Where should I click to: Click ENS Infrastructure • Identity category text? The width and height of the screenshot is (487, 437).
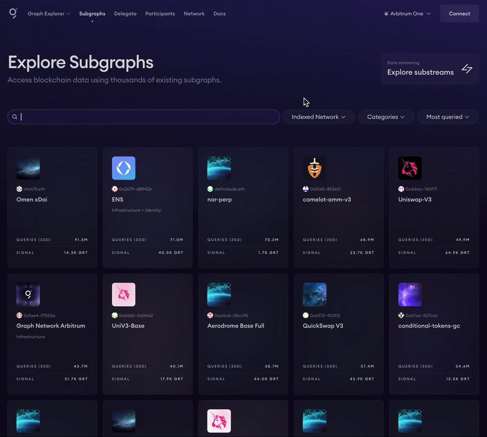[x=136, y=210]
